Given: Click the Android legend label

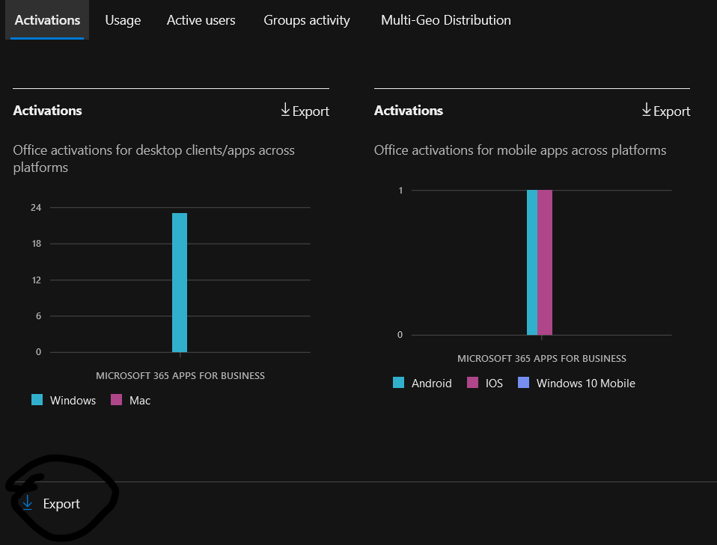Looking at the screenshot, I should [432, 384].
